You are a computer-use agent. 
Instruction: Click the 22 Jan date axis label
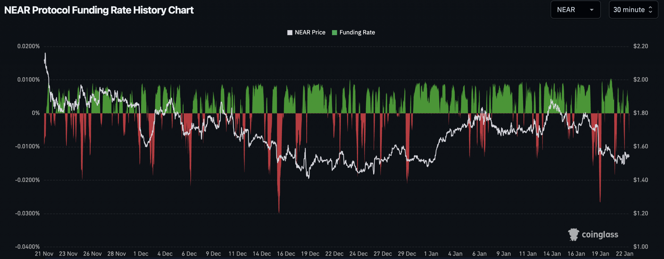tap(625, 254)
